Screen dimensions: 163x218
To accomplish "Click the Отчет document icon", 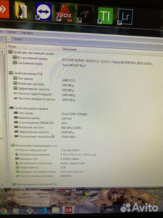I will pos(9,39).
